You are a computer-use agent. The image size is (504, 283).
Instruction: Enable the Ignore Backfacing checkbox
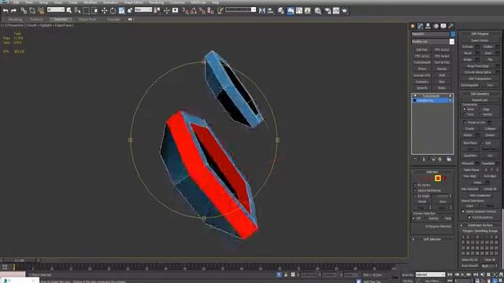(x=415, y=190)
